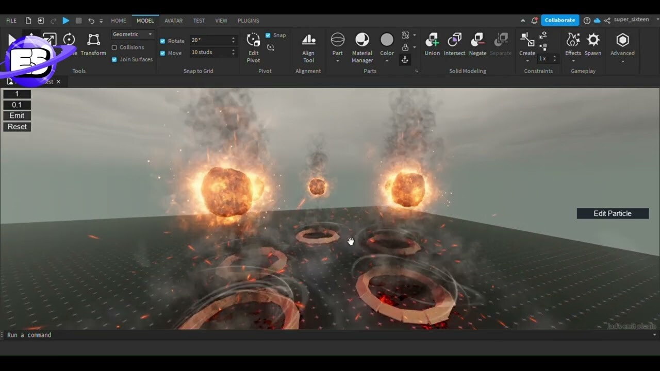Uncheck the Rotate snap option
660x371 pixels.
(x=163, y=41)
